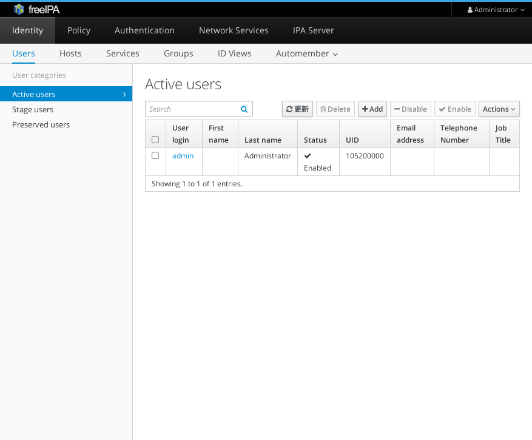This screenshot has height=440, width=532.
Task: Open the Hosts tab
Action: pyautogui.click(x=70, y=53)
